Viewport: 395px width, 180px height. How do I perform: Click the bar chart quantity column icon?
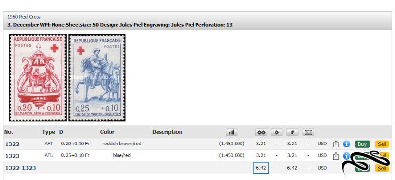tap(232, 132)
